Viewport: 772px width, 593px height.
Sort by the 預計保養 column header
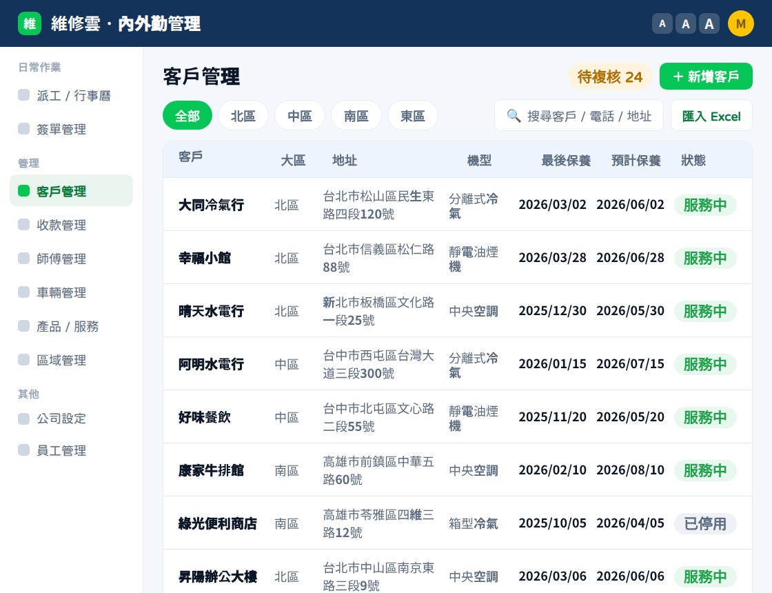point(636,160)
